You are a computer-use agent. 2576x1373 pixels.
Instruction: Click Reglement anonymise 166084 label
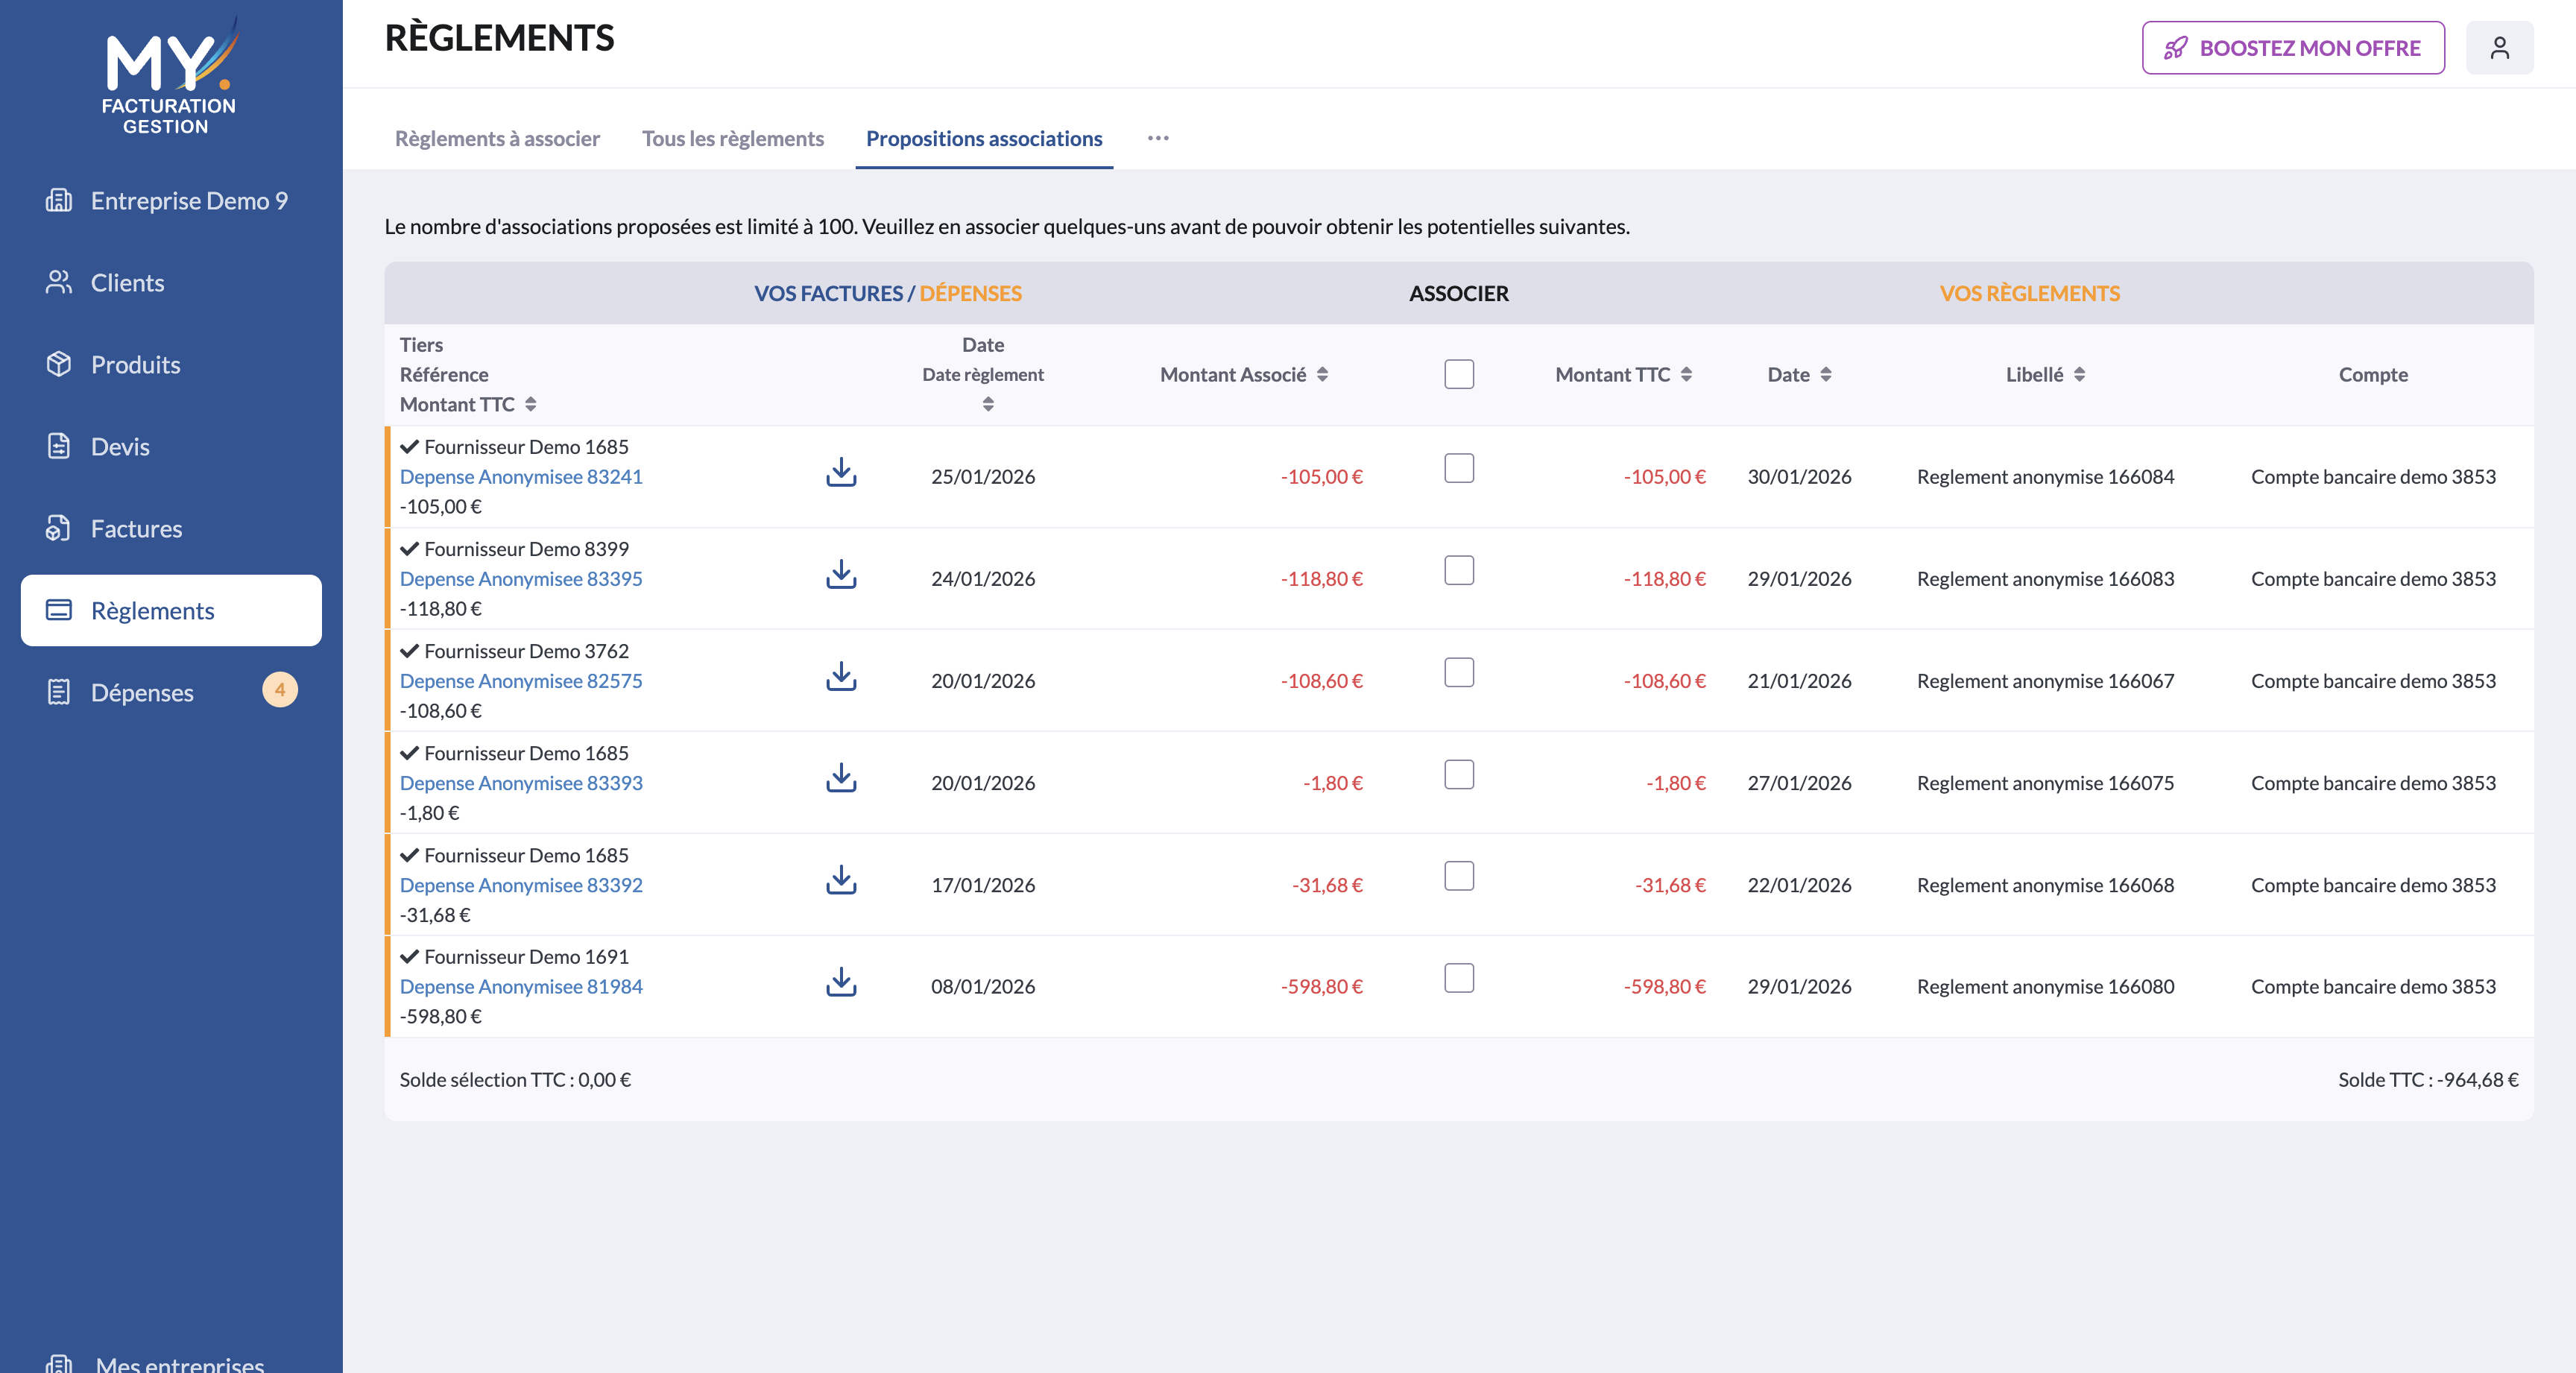point(2045,477)
